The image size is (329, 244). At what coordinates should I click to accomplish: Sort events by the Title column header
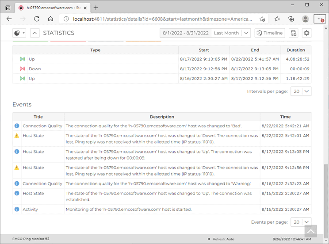(38, 117)
